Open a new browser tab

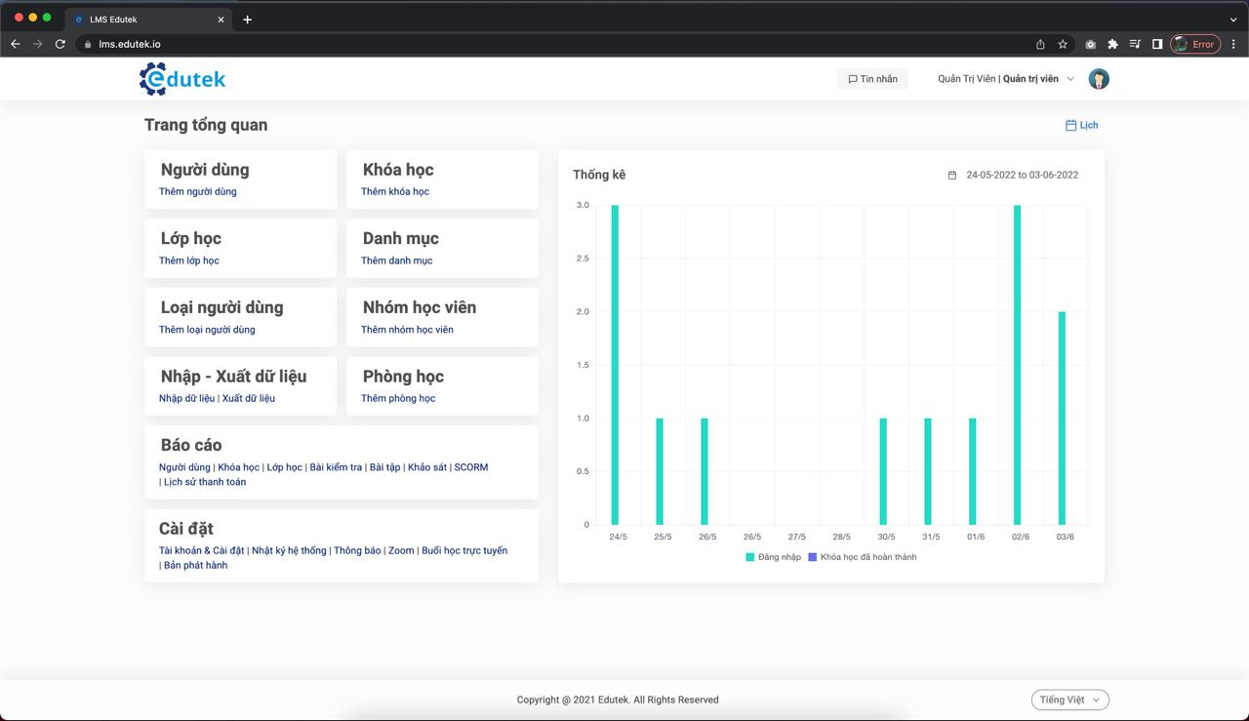248,20
